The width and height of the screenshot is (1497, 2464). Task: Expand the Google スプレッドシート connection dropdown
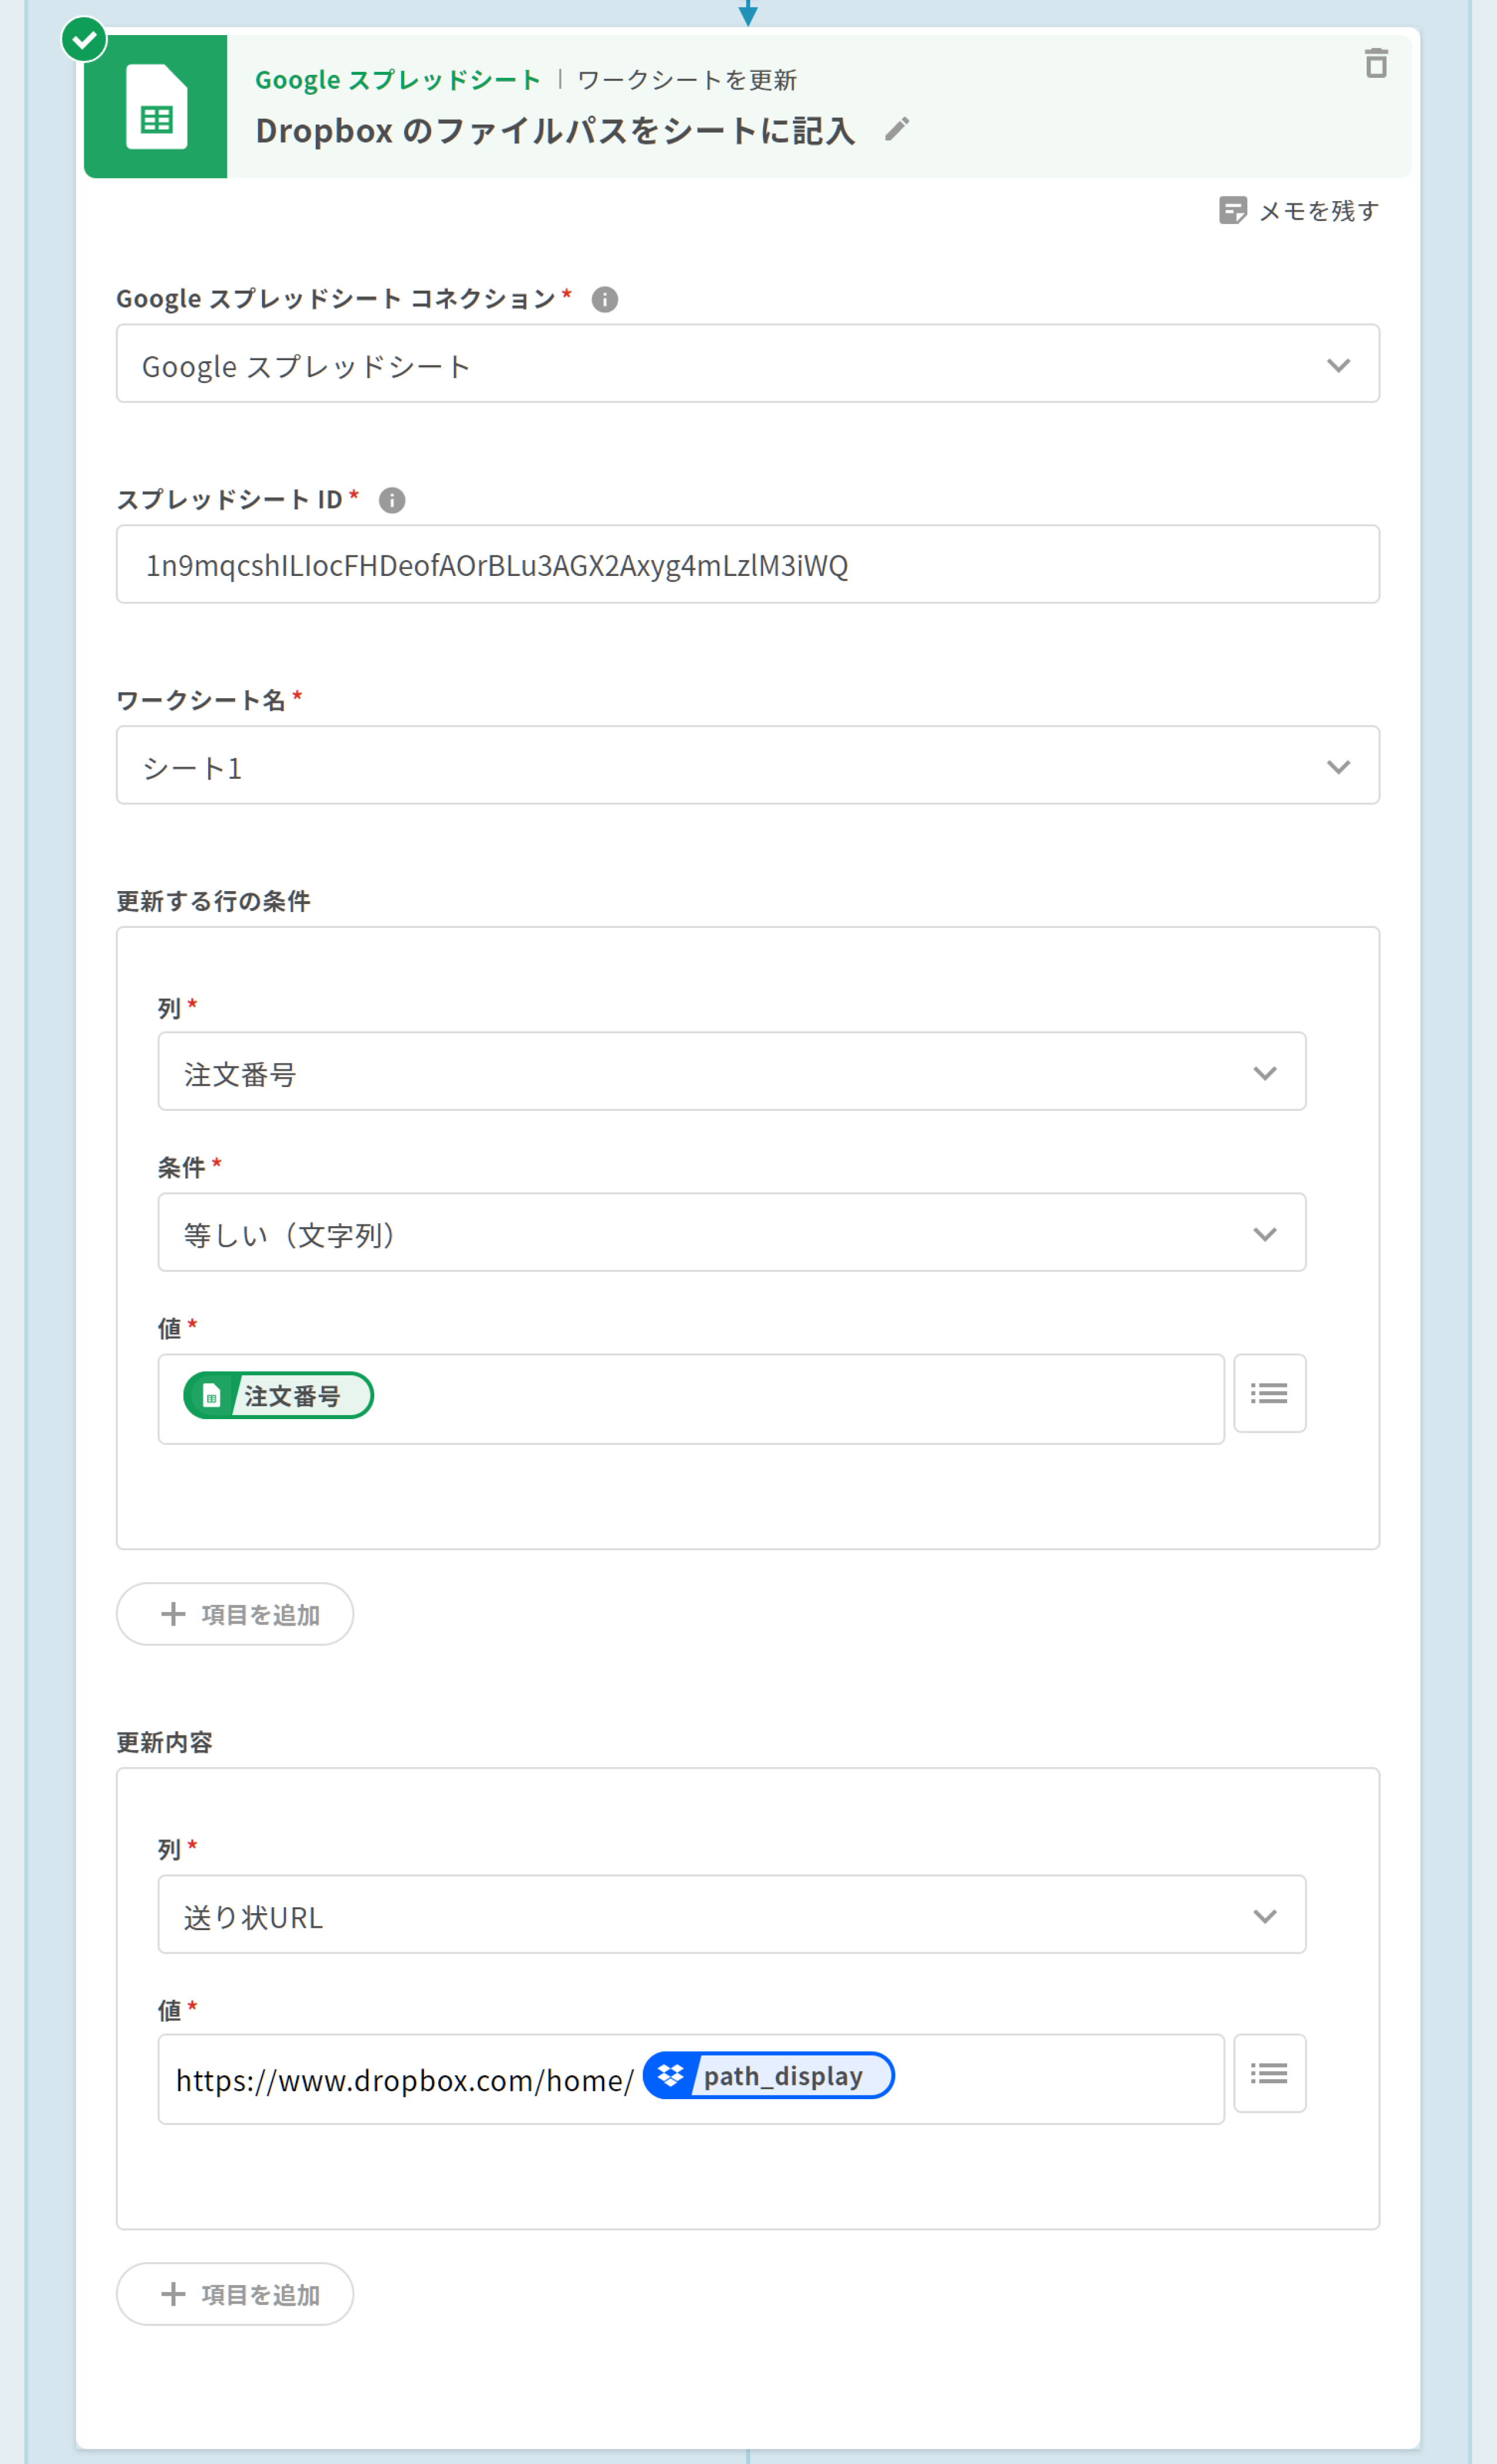pos(747,364)
